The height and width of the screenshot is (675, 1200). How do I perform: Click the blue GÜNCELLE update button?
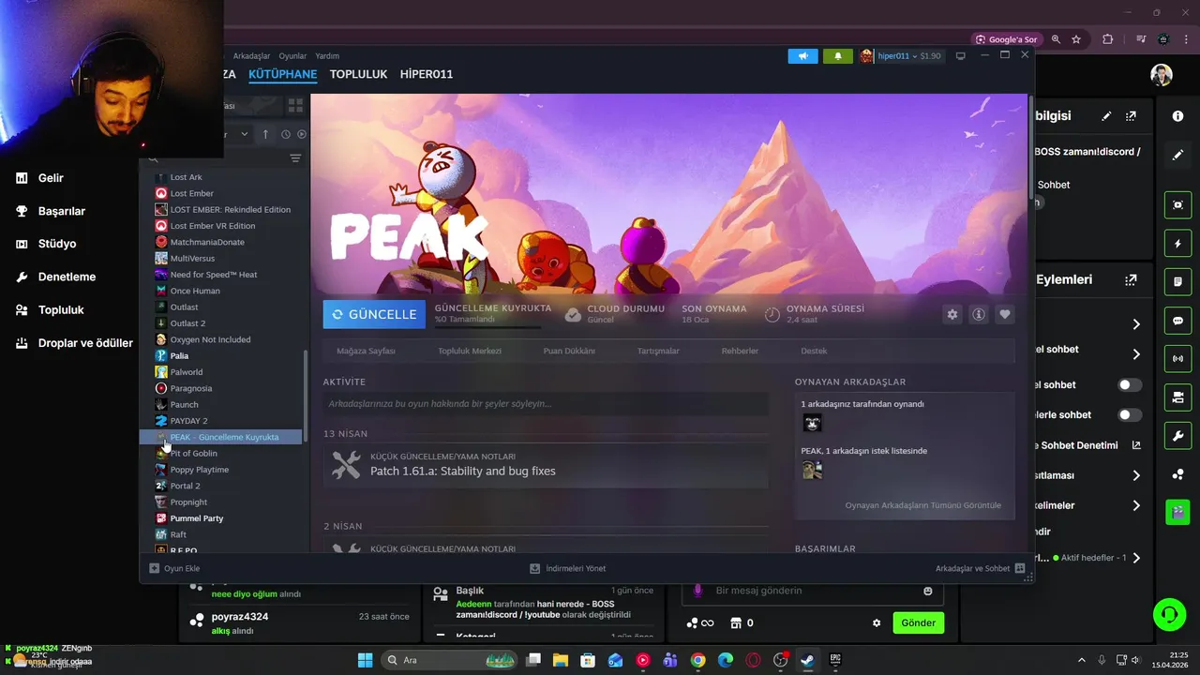[x=374, y=314]
